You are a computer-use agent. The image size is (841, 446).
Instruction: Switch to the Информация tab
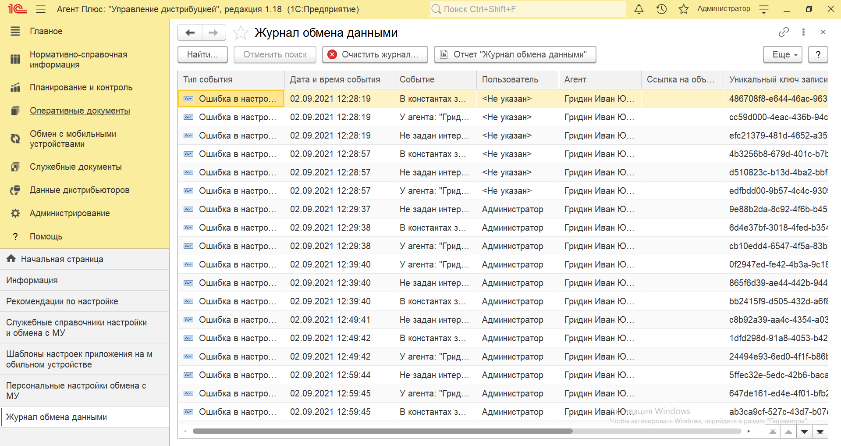tap(85, 280)
